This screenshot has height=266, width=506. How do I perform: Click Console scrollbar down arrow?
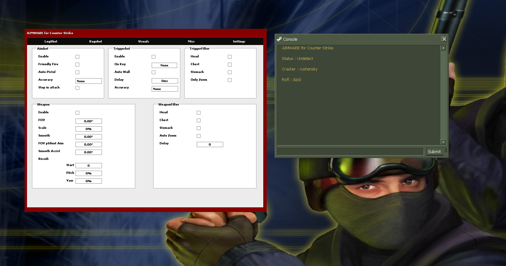pos(443,142)
